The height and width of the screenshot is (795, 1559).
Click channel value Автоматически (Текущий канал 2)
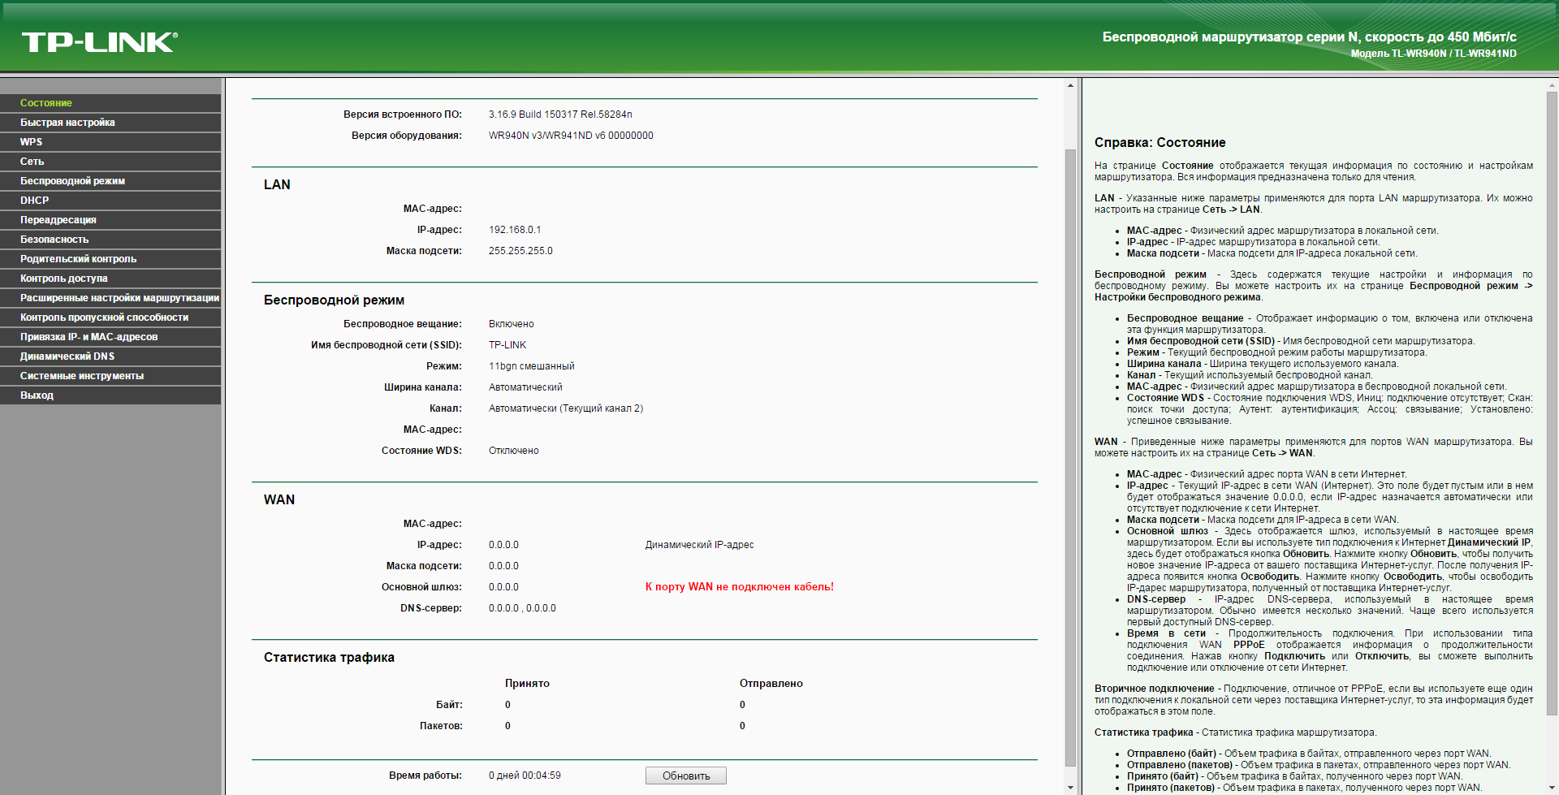click(x=566, y=408)
